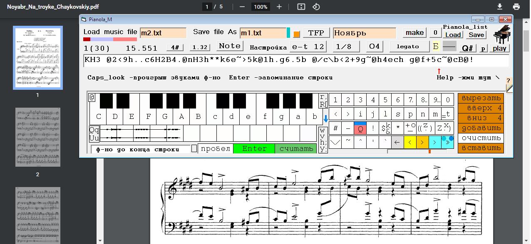Select page 2 thumbnail in the PDF sidebar

tap(38, 137)
